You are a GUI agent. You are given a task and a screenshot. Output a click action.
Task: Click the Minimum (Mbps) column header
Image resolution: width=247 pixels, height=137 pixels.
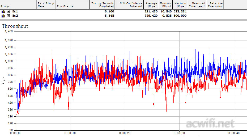166,5
